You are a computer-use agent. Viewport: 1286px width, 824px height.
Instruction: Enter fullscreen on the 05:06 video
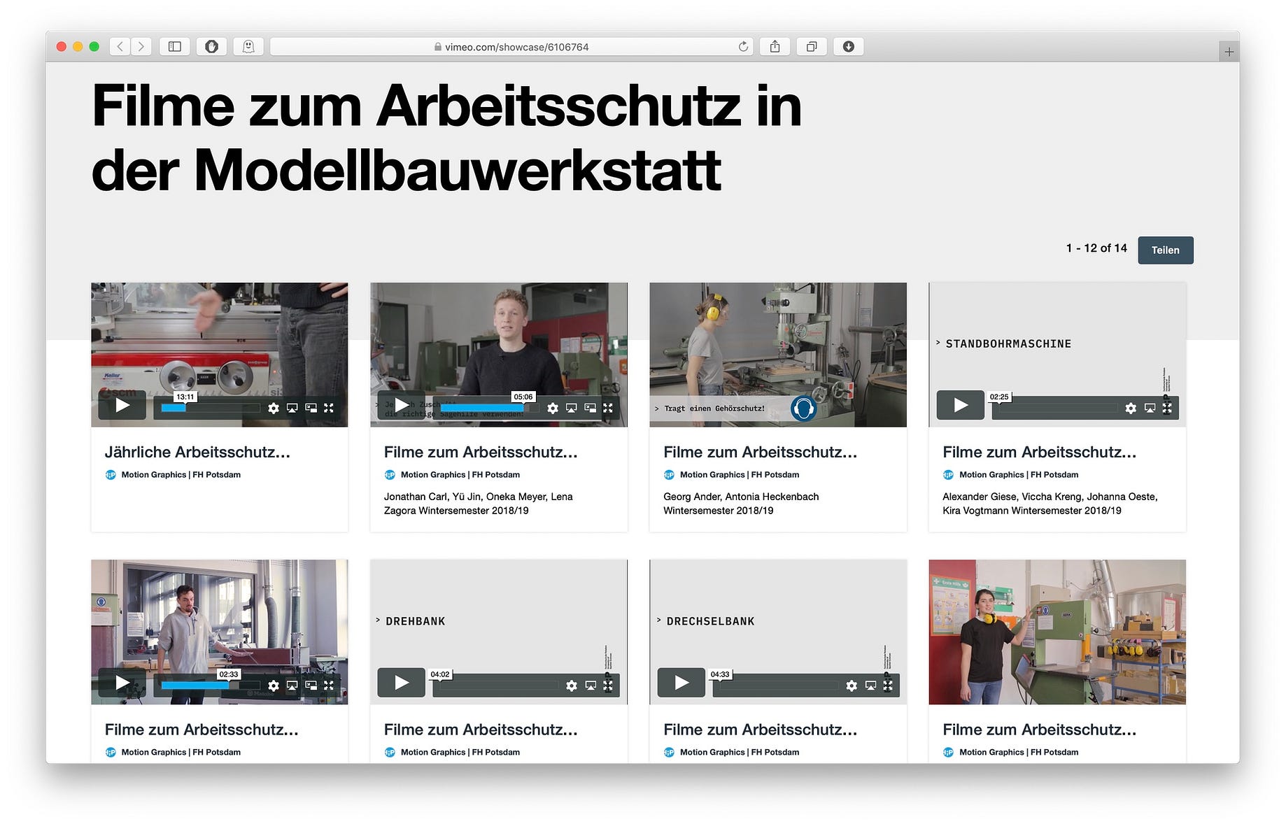[608, 408]
